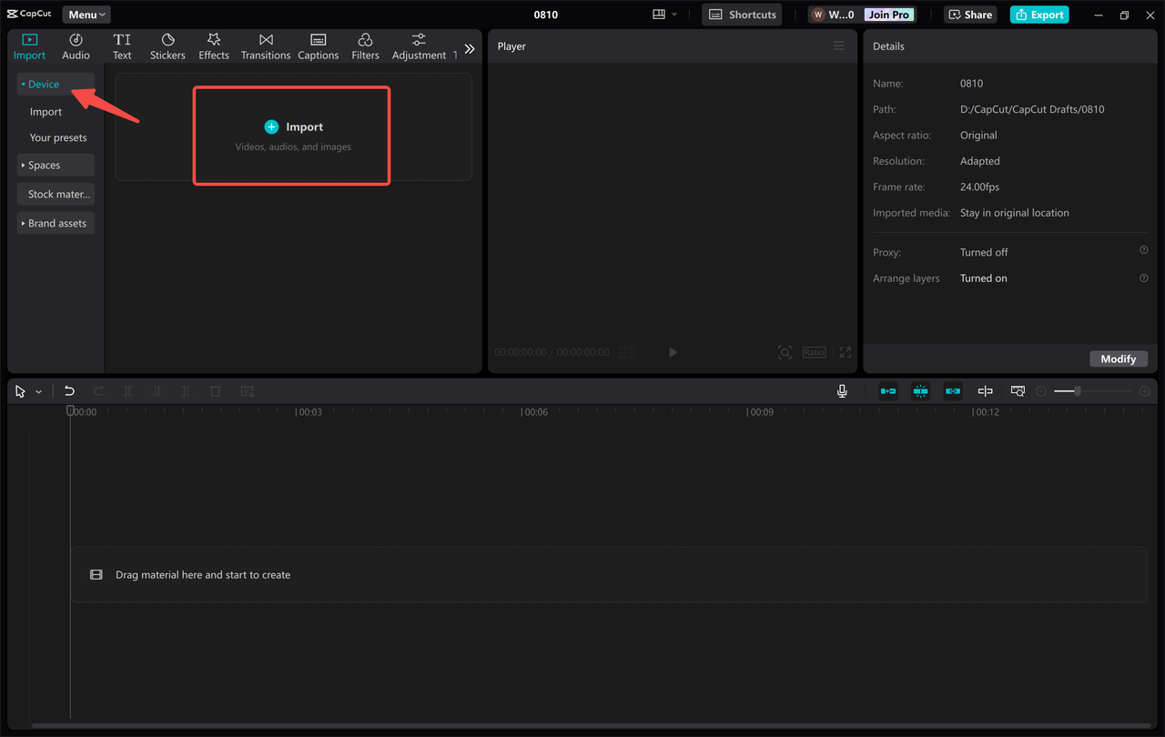Expand the Brand assets section
This screenshot has height=737, width=1165.
point(56,223)
